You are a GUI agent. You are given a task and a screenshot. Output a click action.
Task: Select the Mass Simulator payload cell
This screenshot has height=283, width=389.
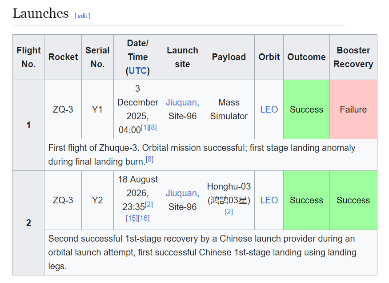229,109
